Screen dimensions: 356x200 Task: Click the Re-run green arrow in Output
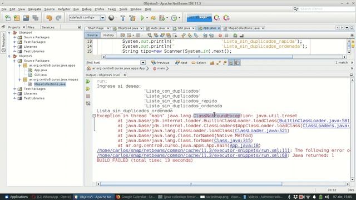coord(88,82)
